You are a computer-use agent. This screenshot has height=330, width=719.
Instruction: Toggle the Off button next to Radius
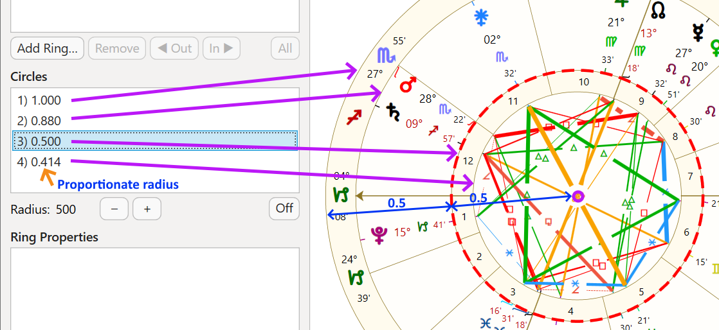click(284, 209)
